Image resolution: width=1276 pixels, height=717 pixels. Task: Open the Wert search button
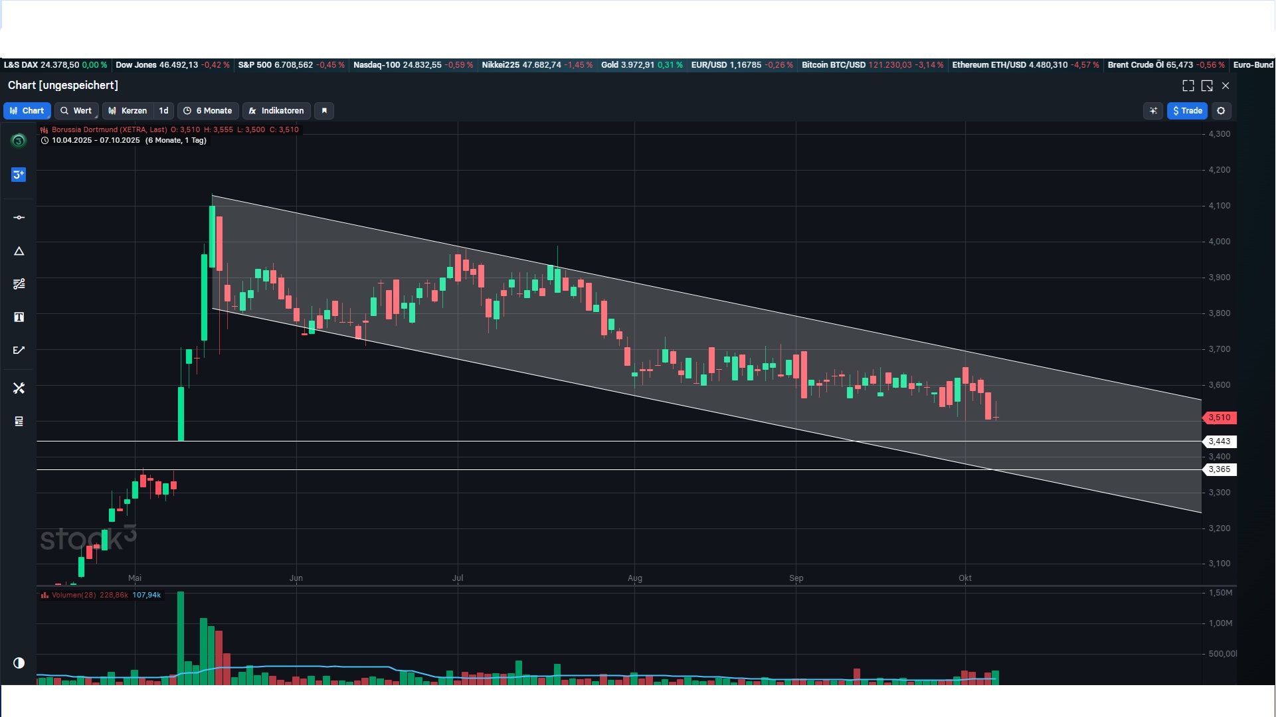coord(76,111)
